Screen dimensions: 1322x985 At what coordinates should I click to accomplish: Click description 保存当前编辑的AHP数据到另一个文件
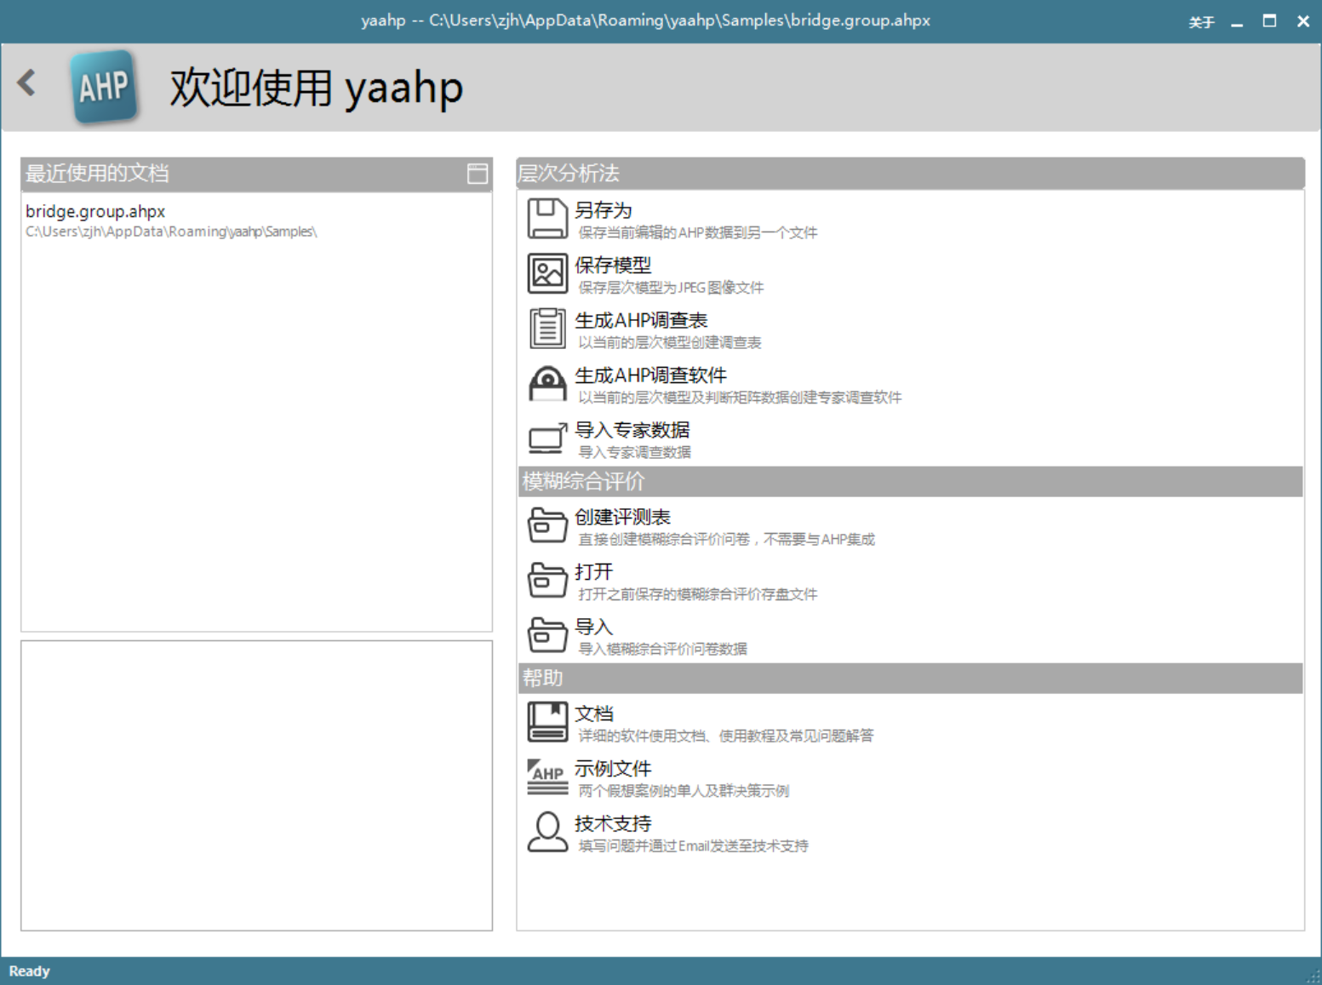697,232
